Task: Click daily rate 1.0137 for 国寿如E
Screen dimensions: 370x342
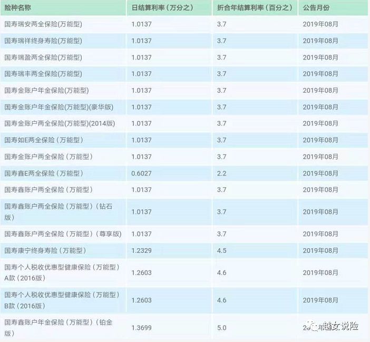Action: 141,140
